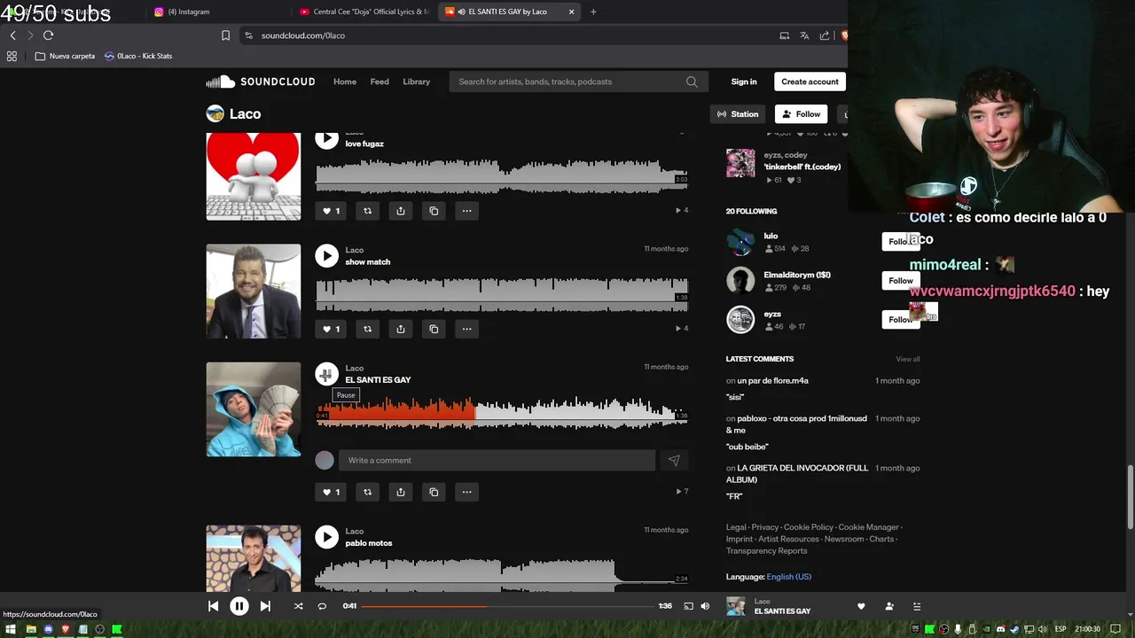Image resolution: width=1135 pixels, height=638 pixels.
Task: Share the love fugaz track
Action: click(x=401, y=211)
